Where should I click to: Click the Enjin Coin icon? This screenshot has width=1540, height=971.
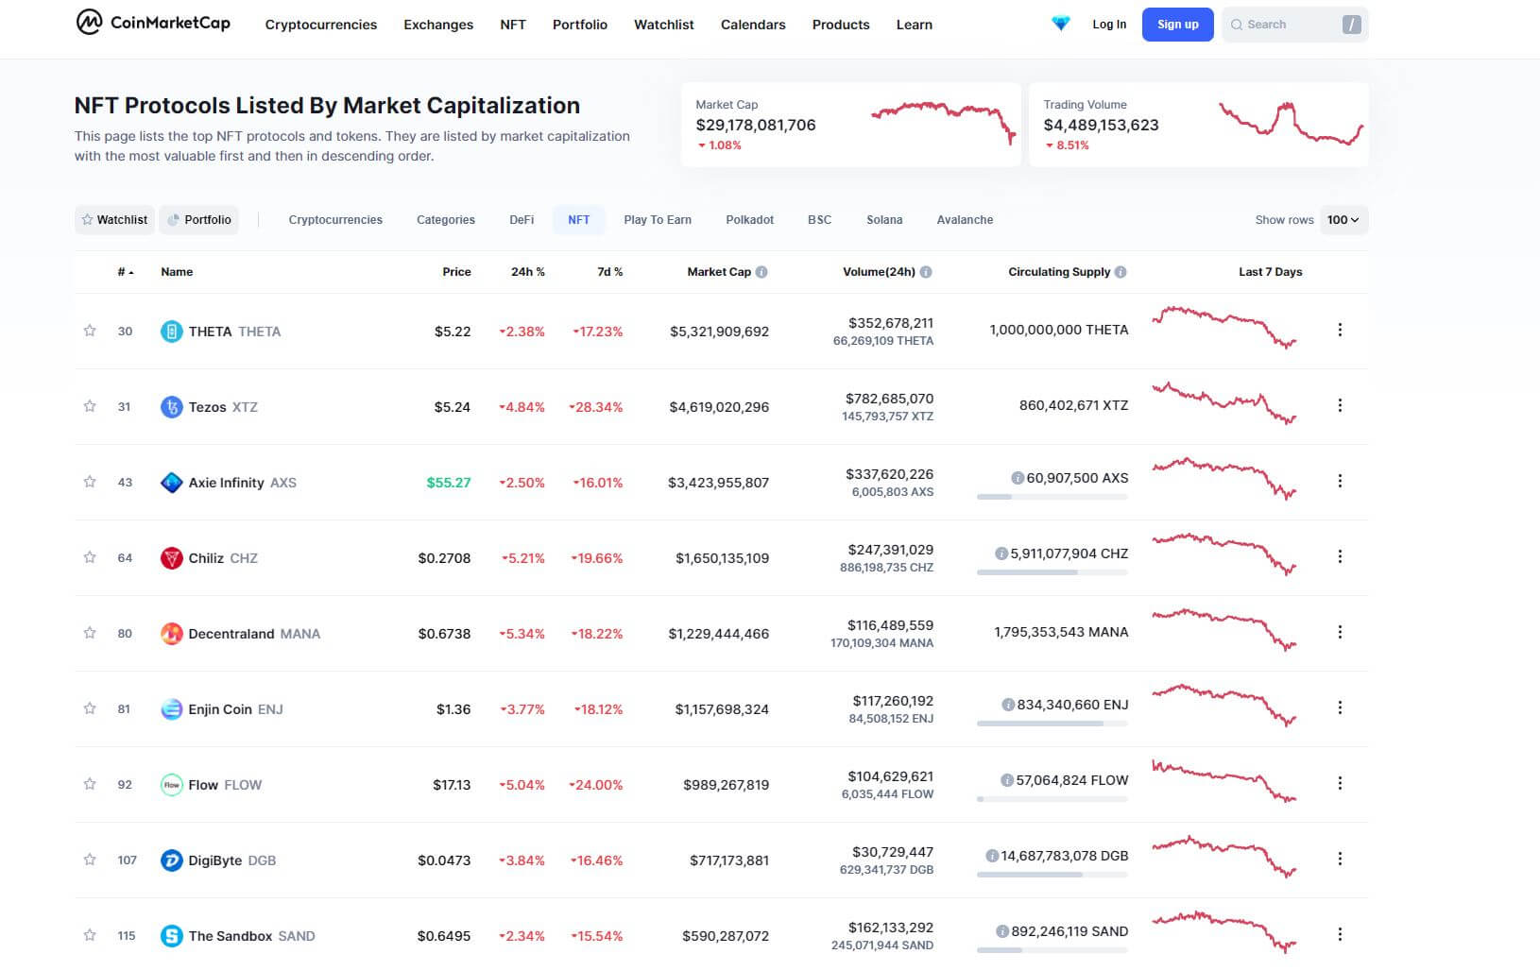pyautogui.click(x=171, y=709)
